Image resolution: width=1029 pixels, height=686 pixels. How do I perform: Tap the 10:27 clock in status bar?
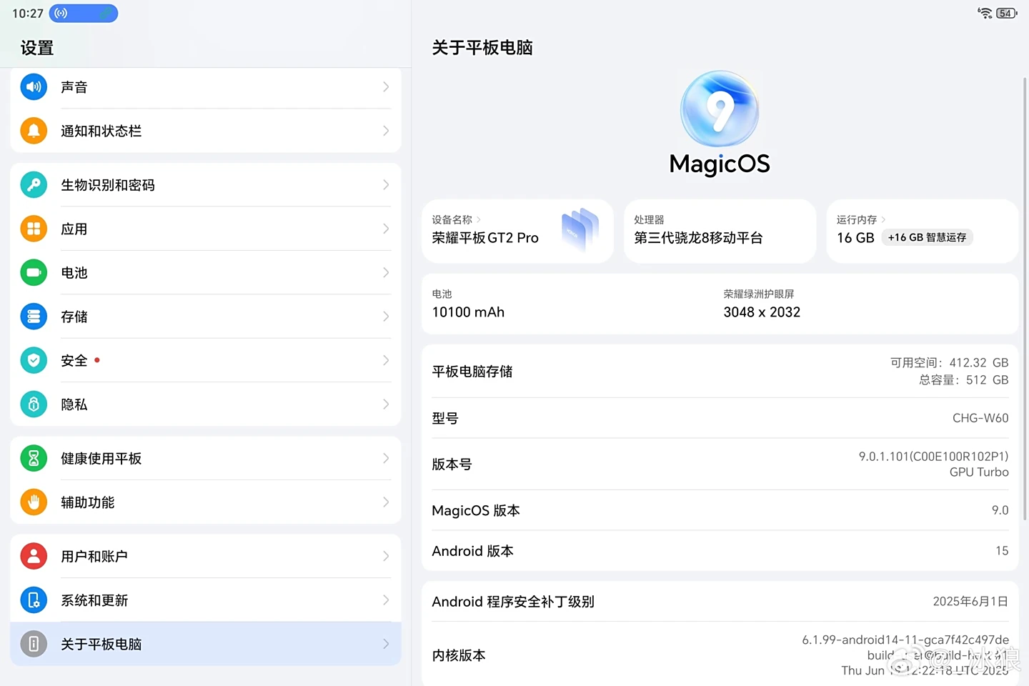tap(28, 14)
